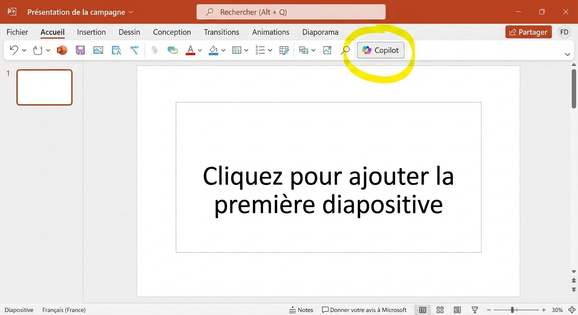
Task: Click the orange PowerPoint icon in toolbar
Action: [x=62, y=50]
